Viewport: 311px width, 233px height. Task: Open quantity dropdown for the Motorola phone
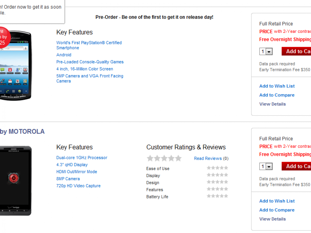tap(269, 166)
